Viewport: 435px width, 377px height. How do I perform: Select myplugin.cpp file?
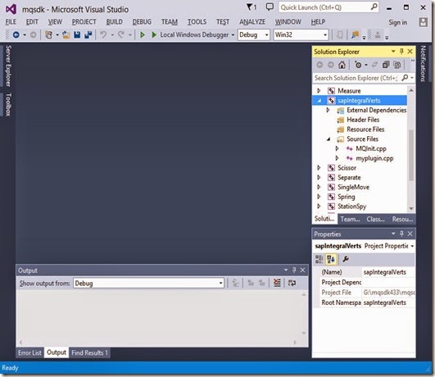pos(374,158)
